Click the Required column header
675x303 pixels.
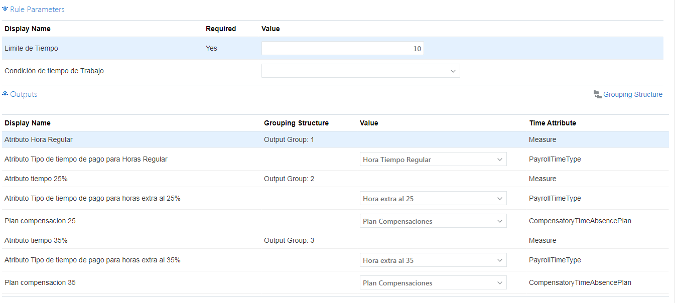pos(221,29)
